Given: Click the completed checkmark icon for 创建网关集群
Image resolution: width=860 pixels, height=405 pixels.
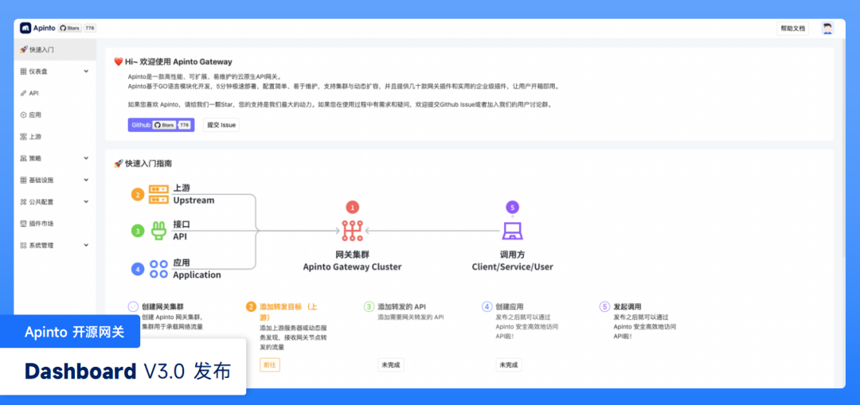Looking at the screenshot, I should (x=133, y=306).
